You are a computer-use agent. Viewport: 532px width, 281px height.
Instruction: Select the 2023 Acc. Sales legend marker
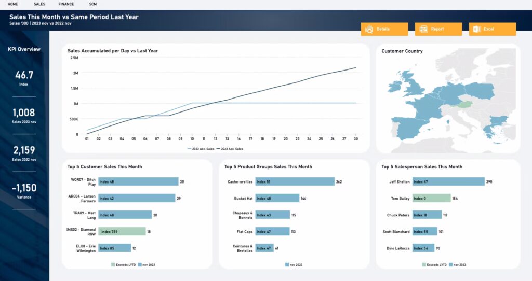(189, 149)
